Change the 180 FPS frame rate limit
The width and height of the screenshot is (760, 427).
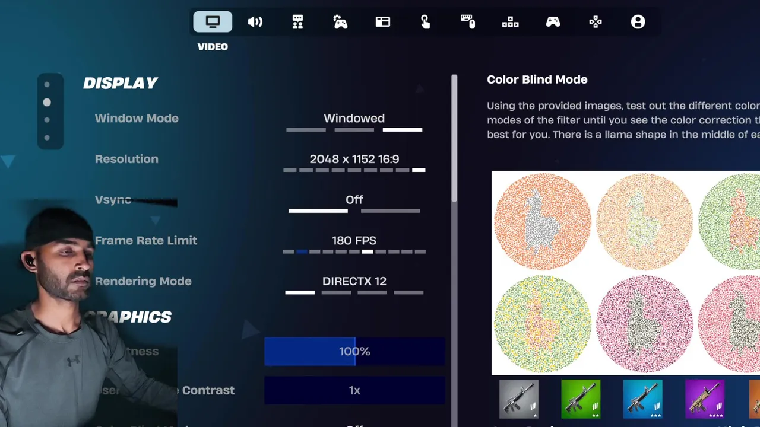[x=354, y=240]
